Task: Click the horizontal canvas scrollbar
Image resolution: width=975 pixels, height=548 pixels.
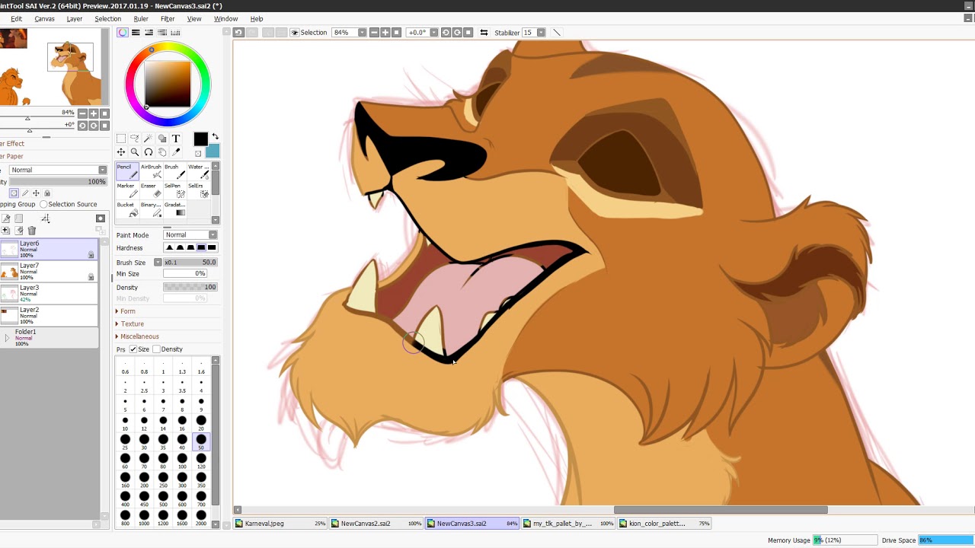Action: [x=721, y=510]
